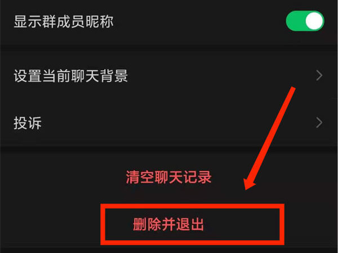
Task: Tap the 删除并退出 button
Action: click(168, 224)
